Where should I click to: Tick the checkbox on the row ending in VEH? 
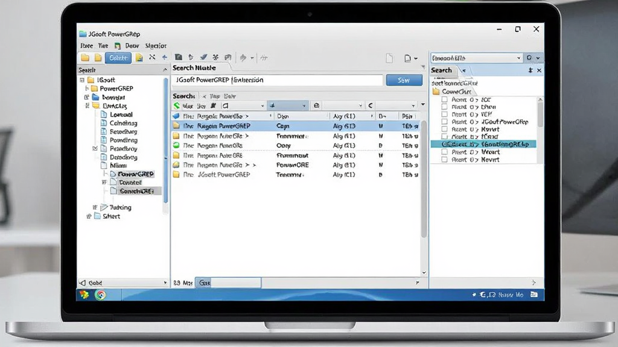pos(444,114)
